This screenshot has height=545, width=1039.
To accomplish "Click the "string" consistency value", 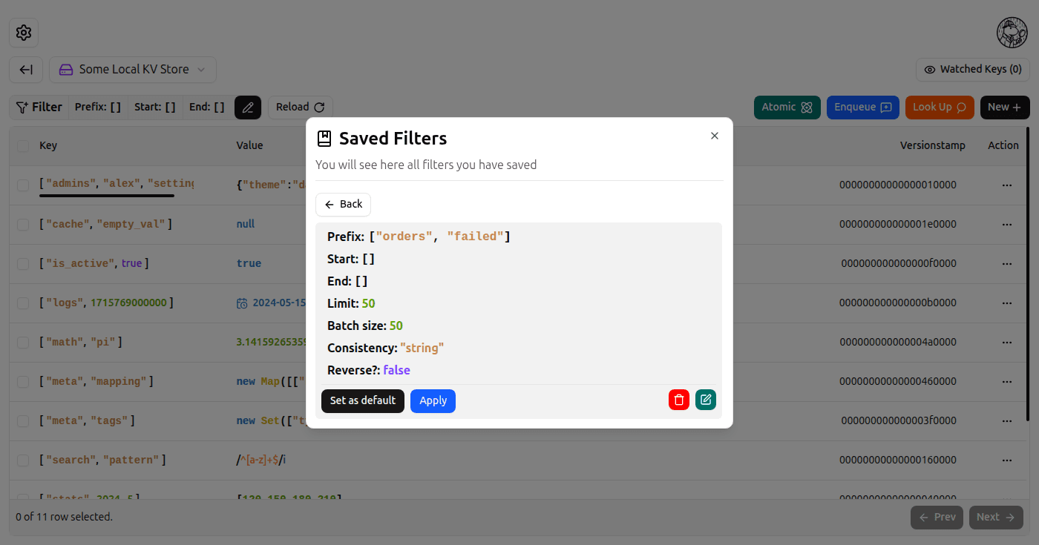I will coord(422,348).
